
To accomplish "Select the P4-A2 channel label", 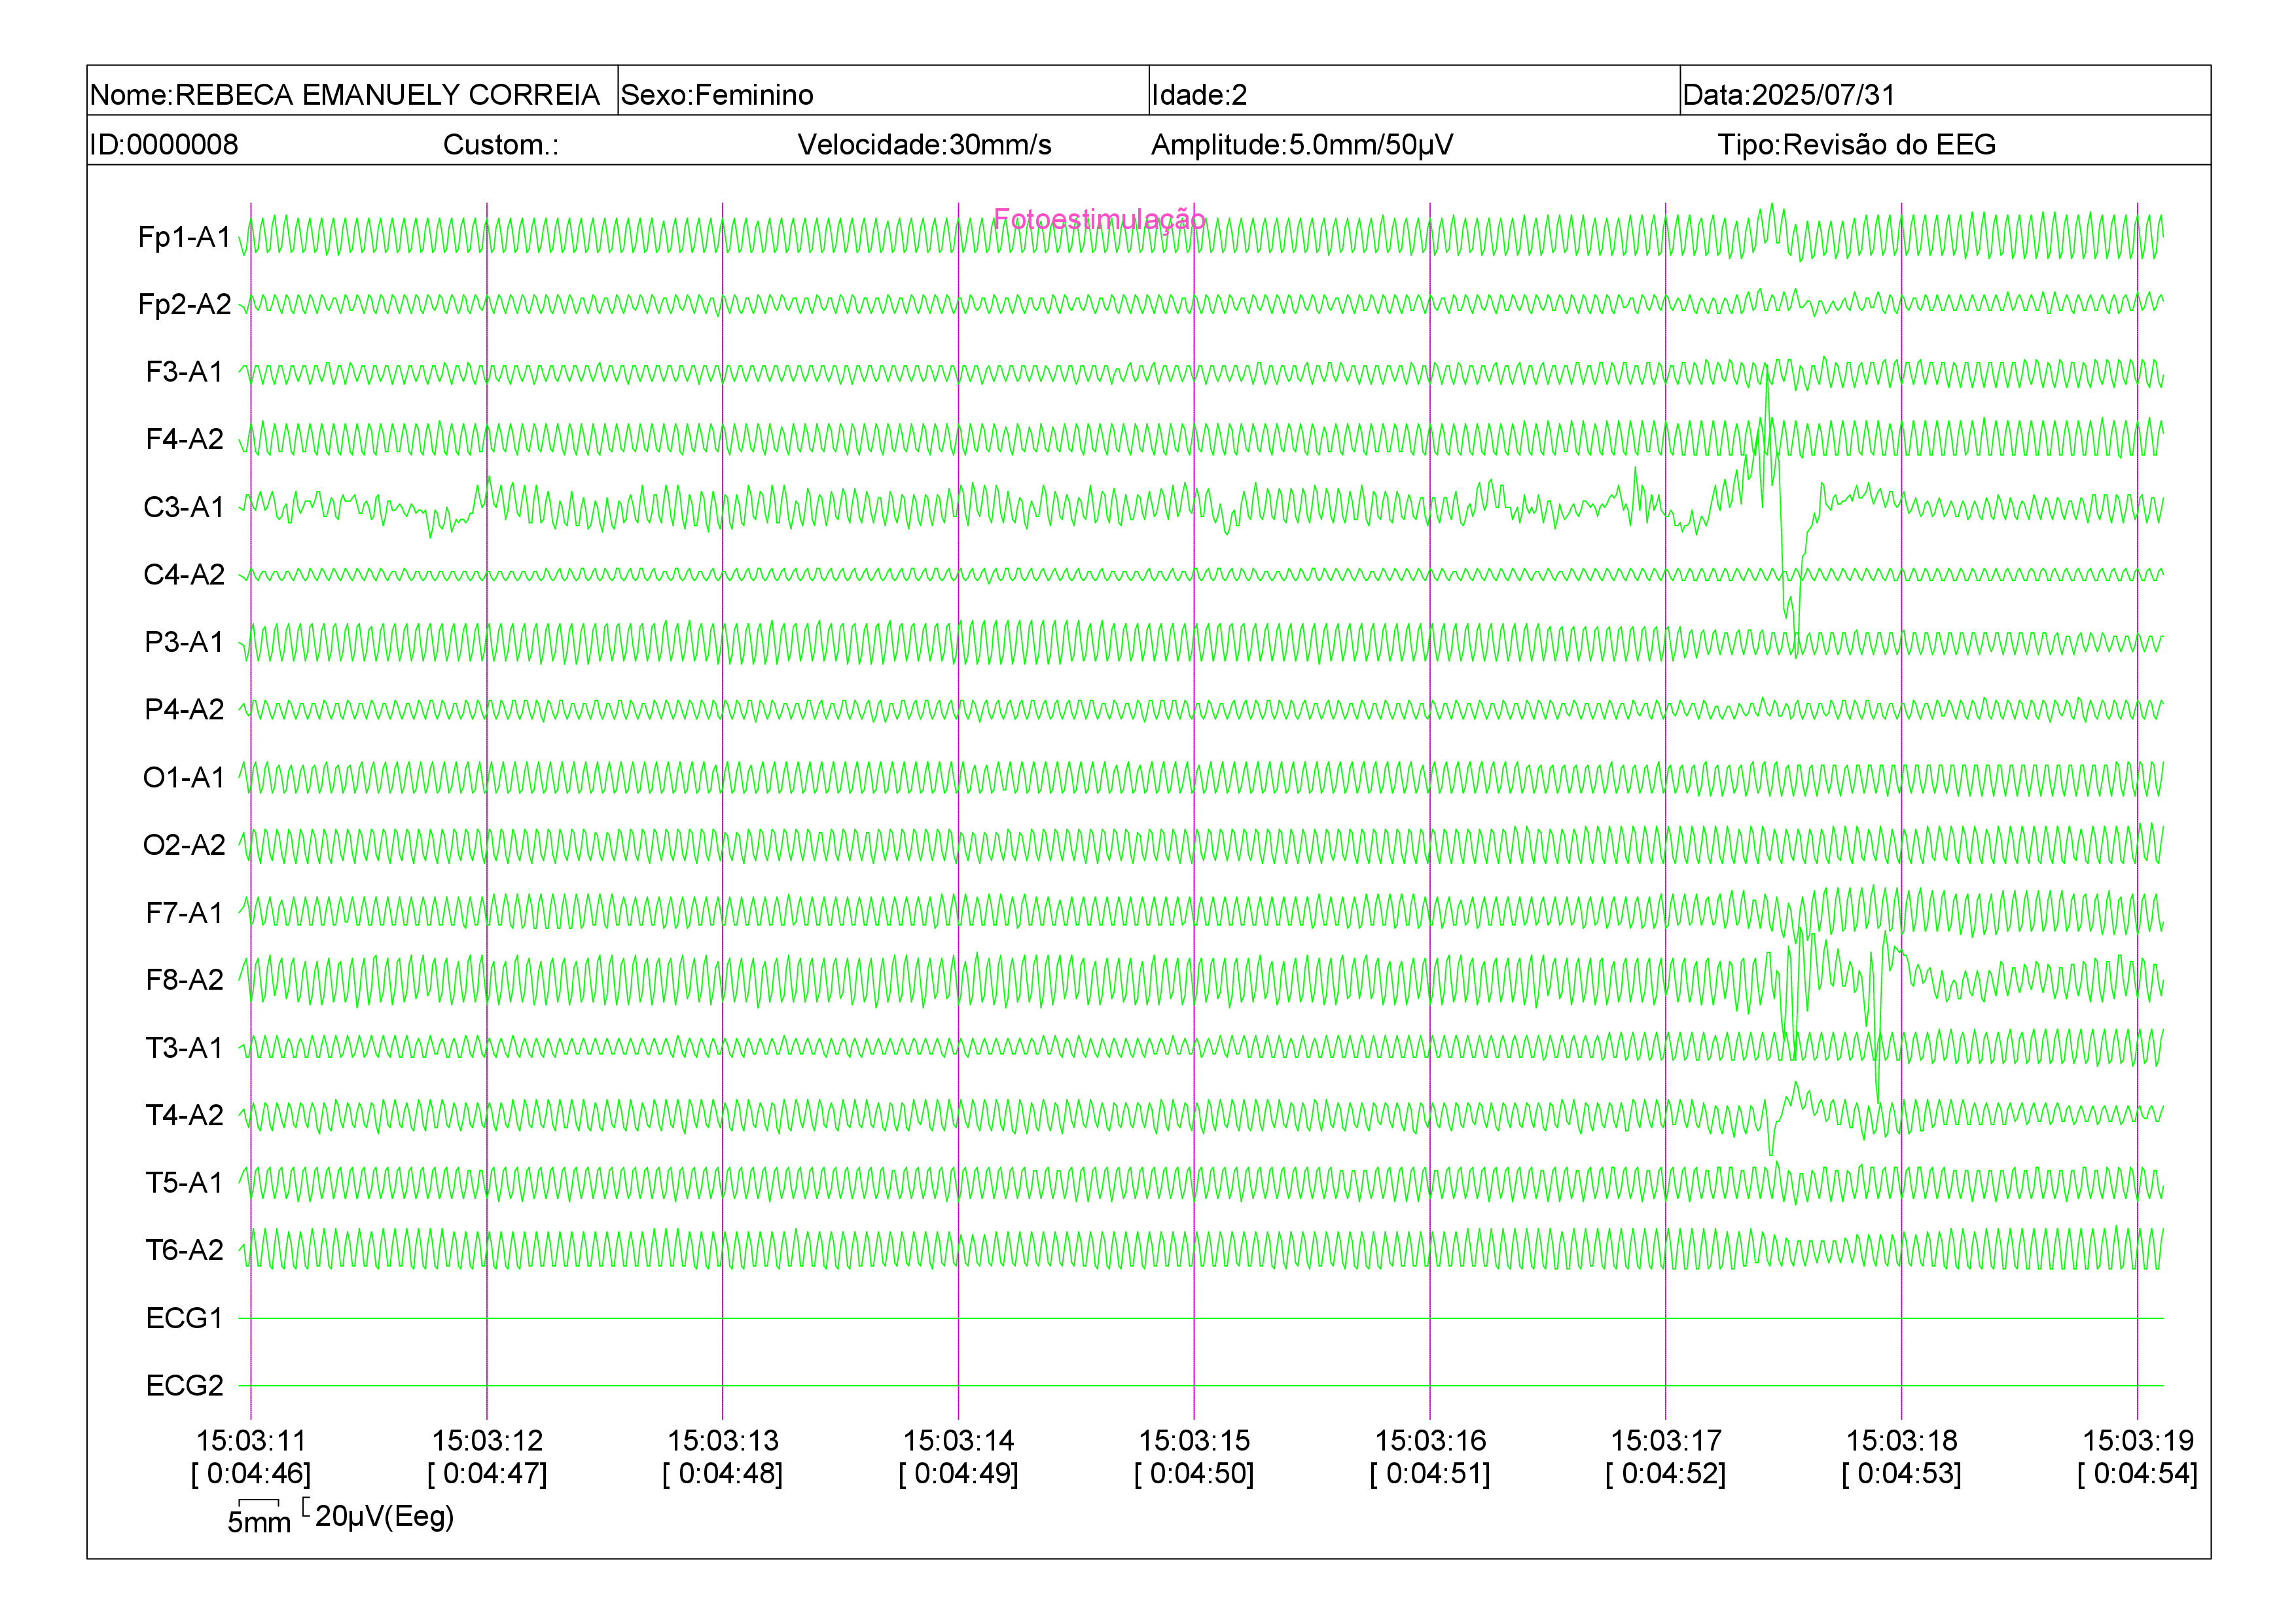I will point(184,709).
